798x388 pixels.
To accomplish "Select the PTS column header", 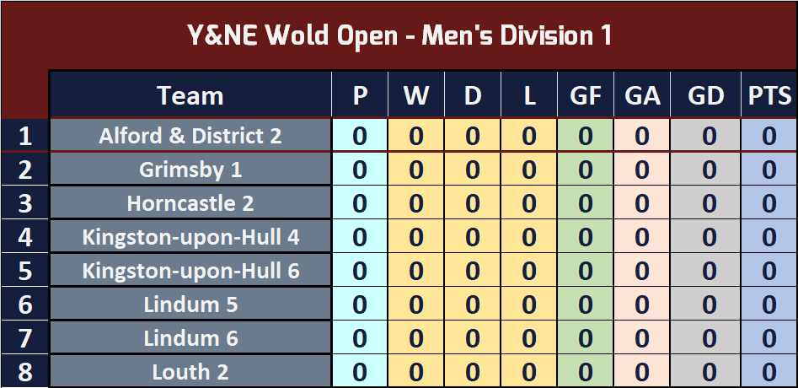I will (769, 95).
